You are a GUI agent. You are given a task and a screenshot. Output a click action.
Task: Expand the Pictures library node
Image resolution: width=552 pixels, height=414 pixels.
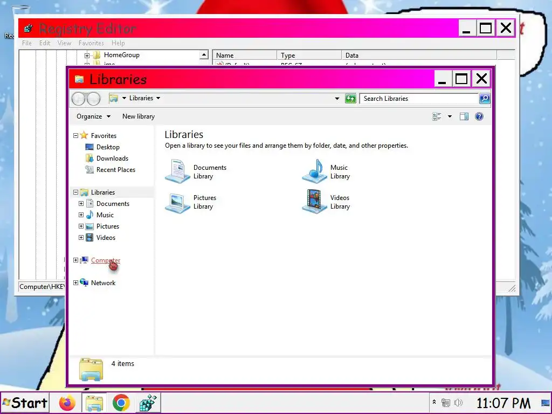[81, 226]
